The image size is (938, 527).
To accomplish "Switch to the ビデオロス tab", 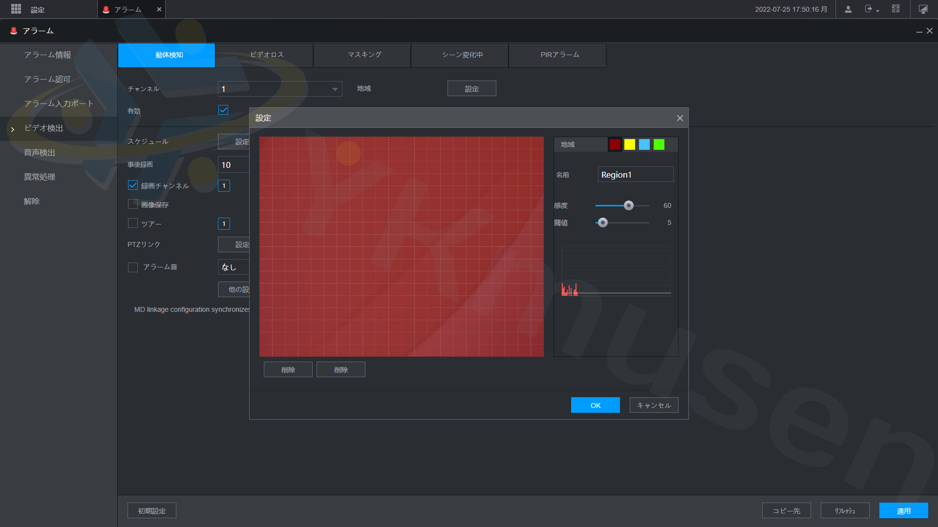I will click(266, 55).
